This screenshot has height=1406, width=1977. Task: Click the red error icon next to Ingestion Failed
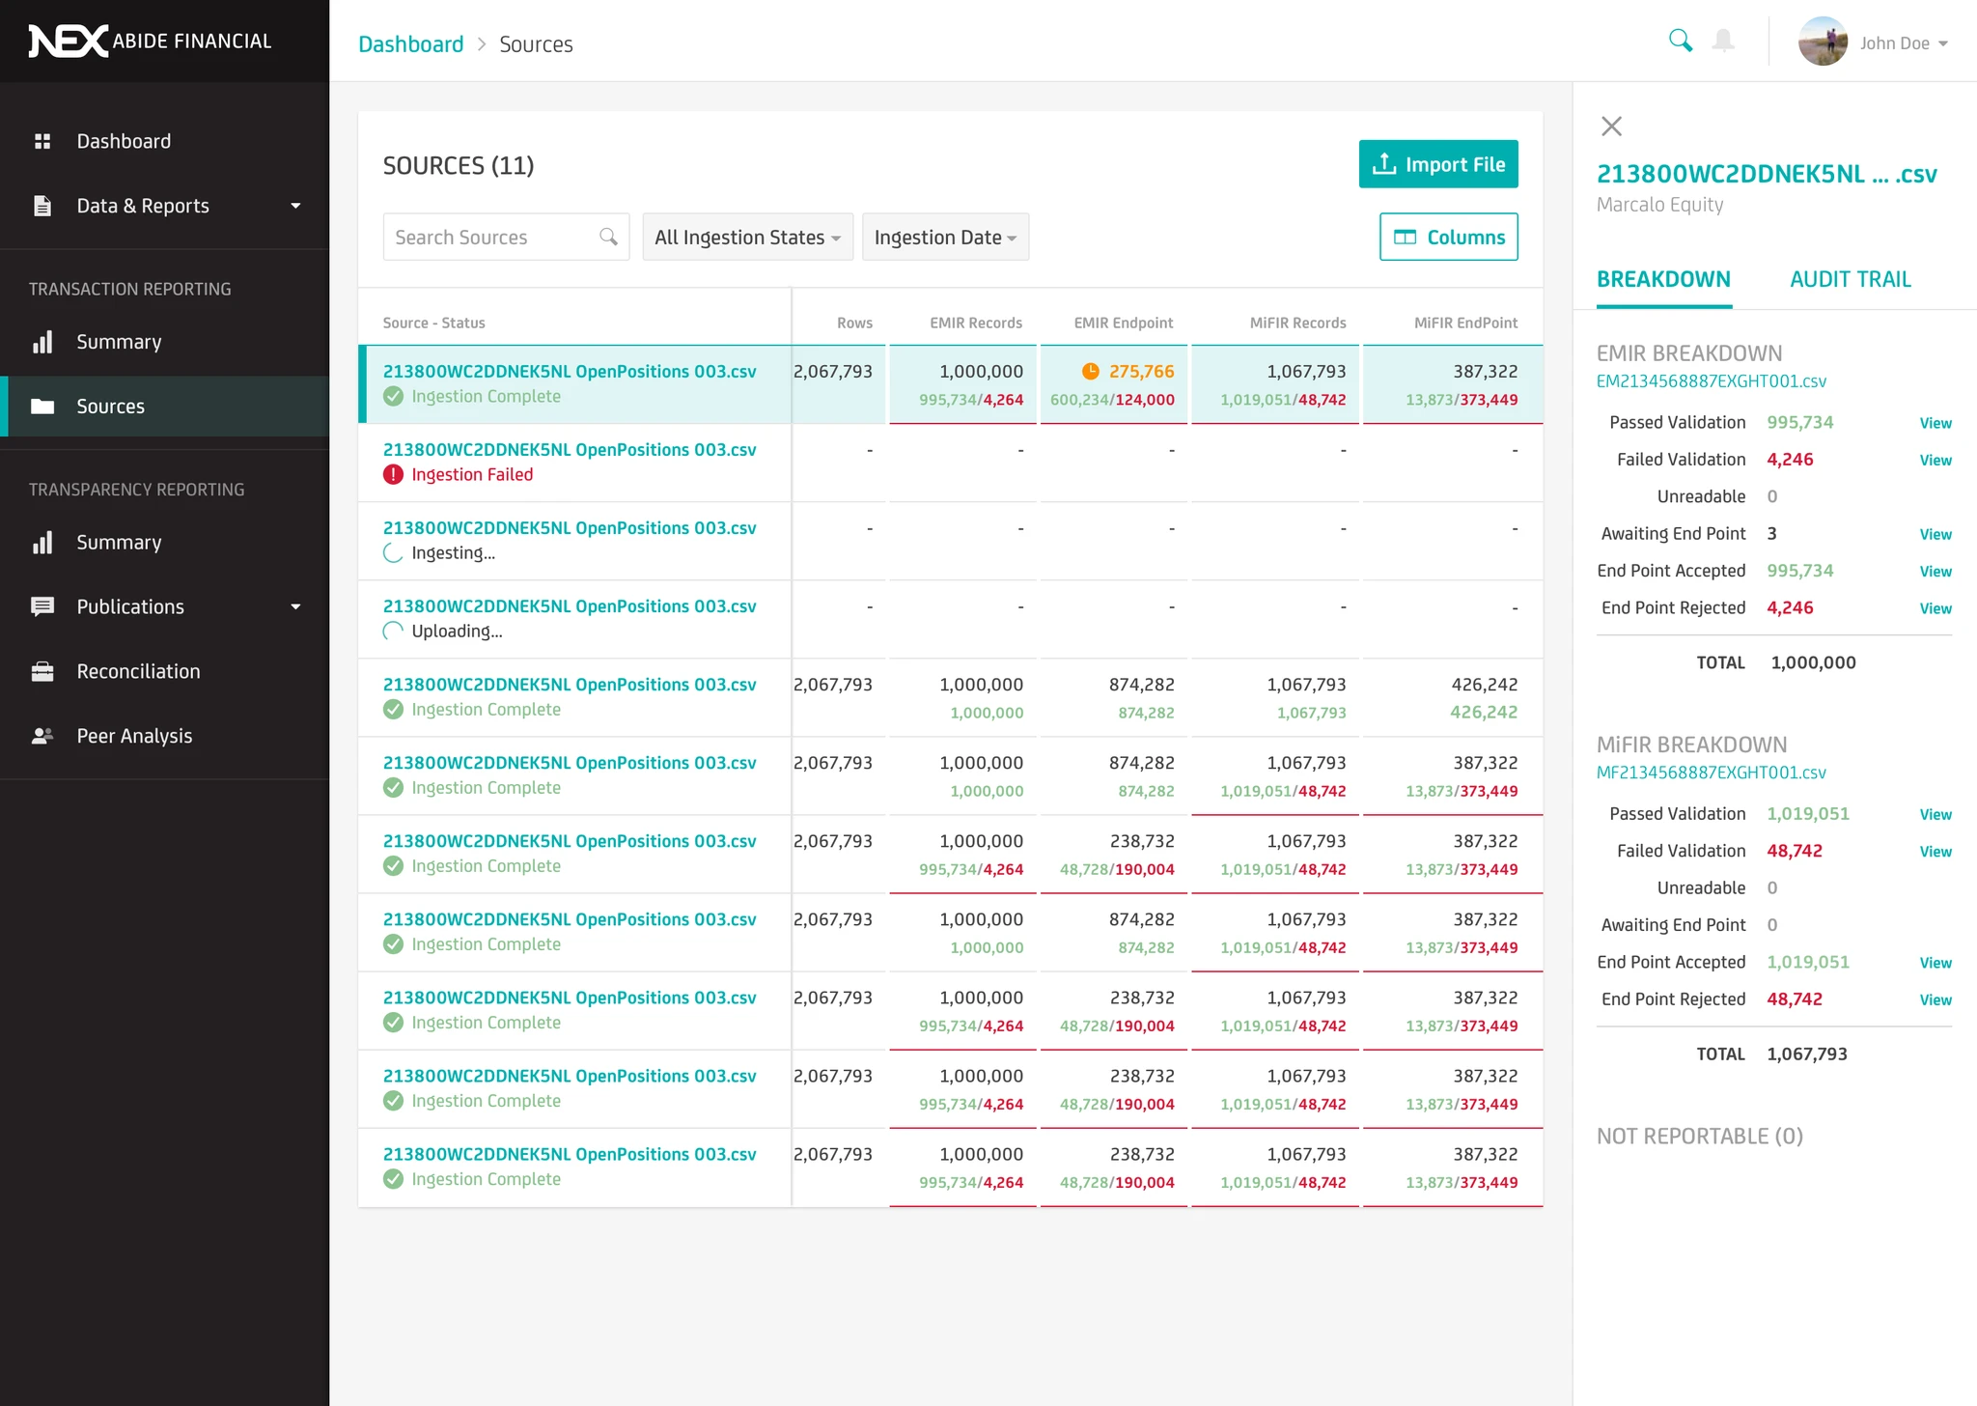[393, 474]
